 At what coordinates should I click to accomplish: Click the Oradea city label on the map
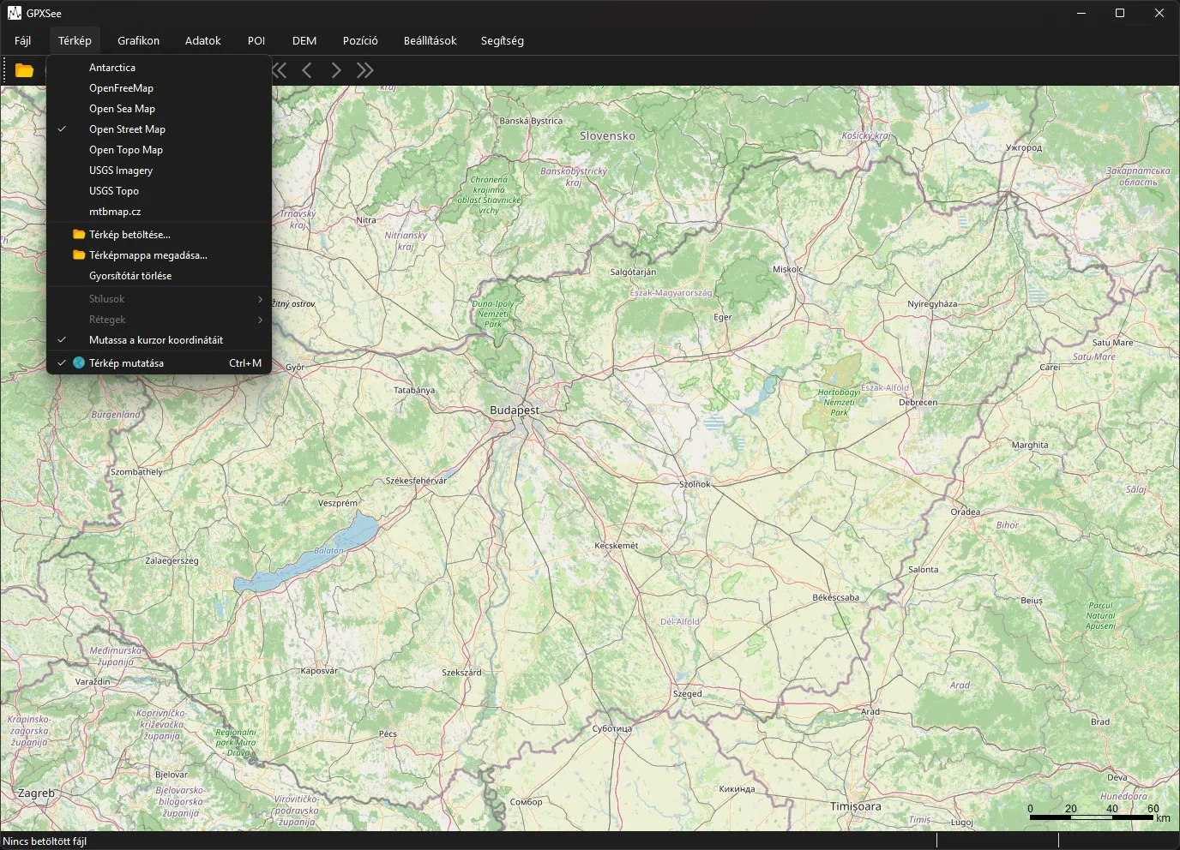coord(966,512)
